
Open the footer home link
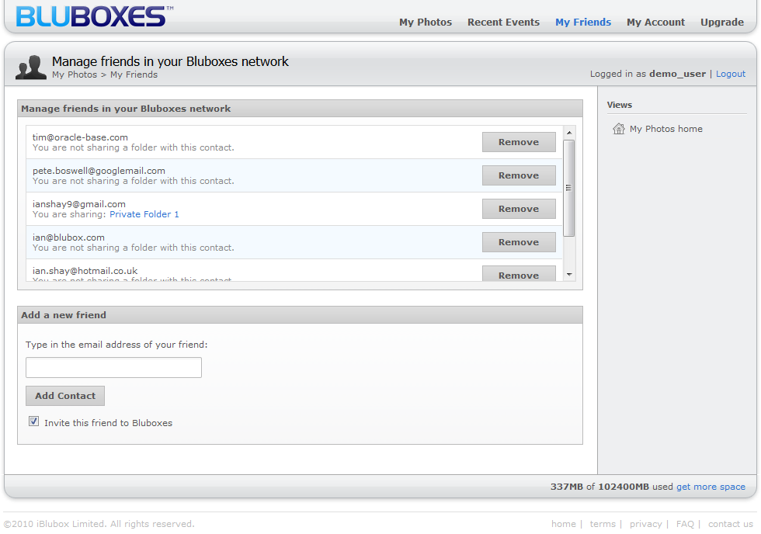click(x=564, y=524)
